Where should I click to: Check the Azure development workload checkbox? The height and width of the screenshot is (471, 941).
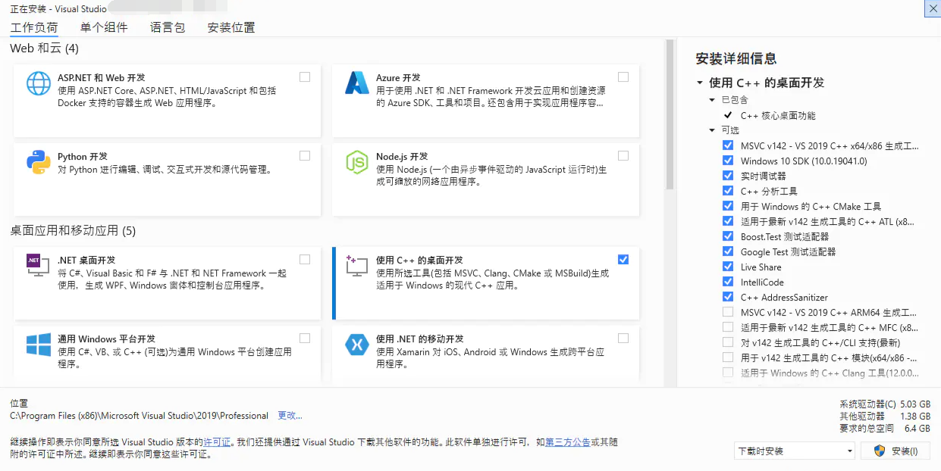coord(623,76)
